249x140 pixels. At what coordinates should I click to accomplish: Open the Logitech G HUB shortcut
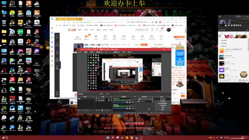pyautogui.click(x=4, y=128)
